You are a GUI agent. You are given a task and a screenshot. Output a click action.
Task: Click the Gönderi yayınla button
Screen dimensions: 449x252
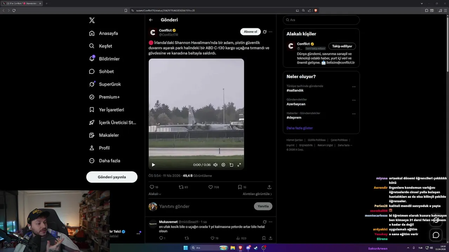point(112,177)
